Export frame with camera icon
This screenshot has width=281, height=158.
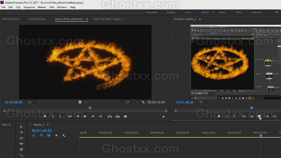(x=125, y=116)
